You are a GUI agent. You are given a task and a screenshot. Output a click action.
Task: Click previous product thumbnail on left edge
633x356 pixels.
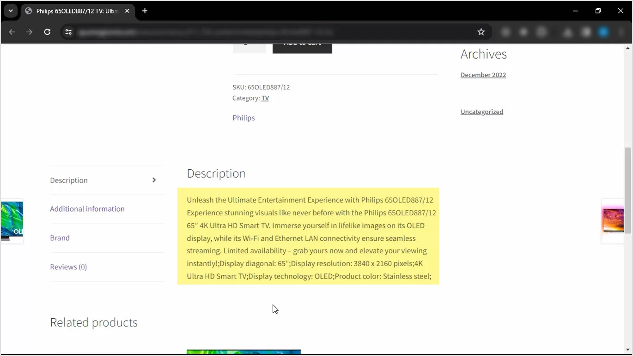(x=12, y=221)
